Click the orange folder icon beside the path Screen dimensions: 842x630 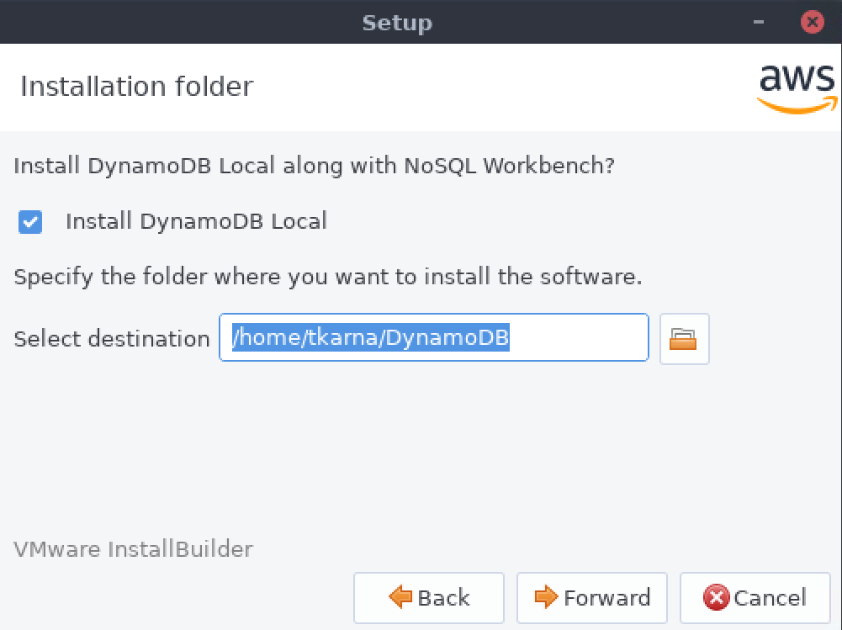[x=684, y=337]
